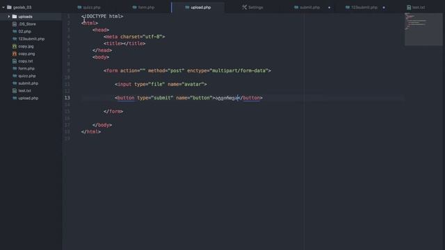
Task: Click the minimap preview of the code
Action: [x=423, y=29]
